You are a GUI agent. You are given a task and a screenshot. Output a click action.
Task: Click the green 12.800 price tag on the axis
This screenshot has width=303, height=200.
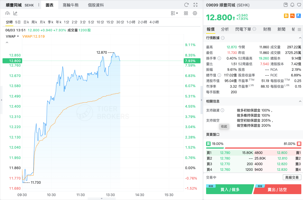coord(12,61)
